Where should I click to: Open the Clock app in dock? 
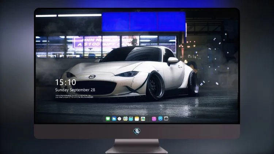click(119, 119)
